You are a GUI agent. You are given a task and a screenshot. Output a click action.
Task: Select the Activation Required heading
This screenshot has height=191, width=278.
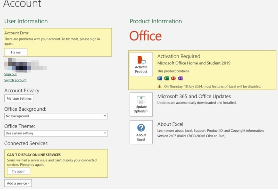[179, 56]
